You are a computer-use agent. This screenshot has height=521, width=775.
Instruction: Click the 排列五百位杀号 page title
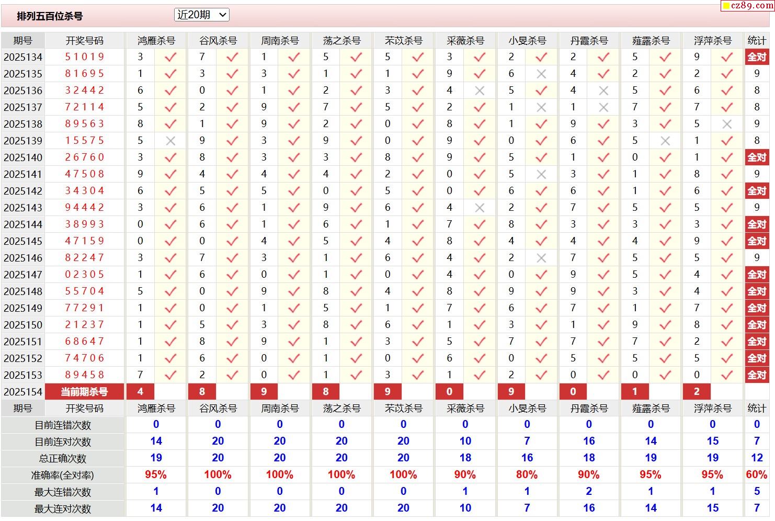coord(50,16)
